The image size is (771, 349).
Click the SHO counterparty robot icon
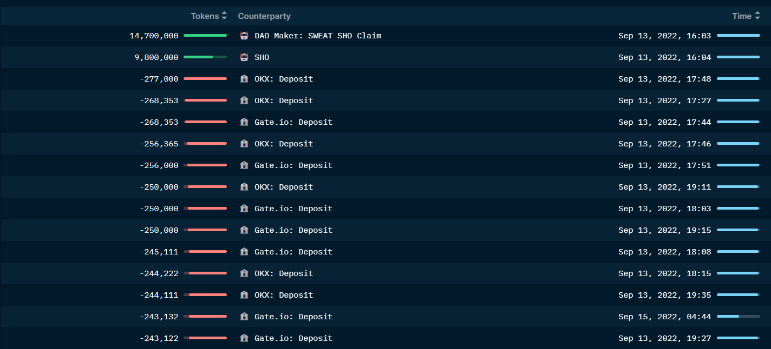pos(244,57)
